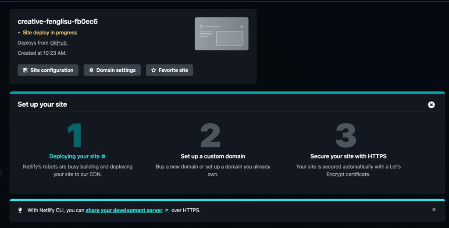Mark as Favorite site
The image size is (449, 228).
170,70
